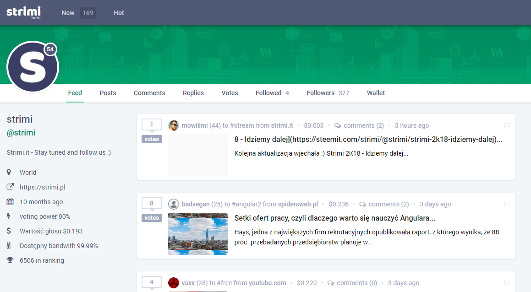Click 'voting power 90%' text
This screenshot has height=292, width=531.
point(45,216)
